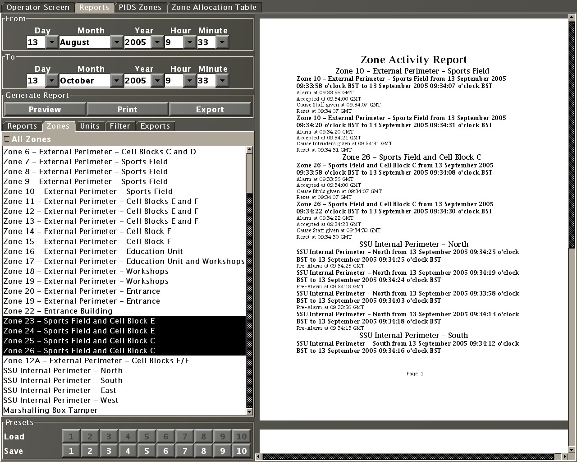Save to preset 8
The image size is (577, 462).
tap(204, 451)
